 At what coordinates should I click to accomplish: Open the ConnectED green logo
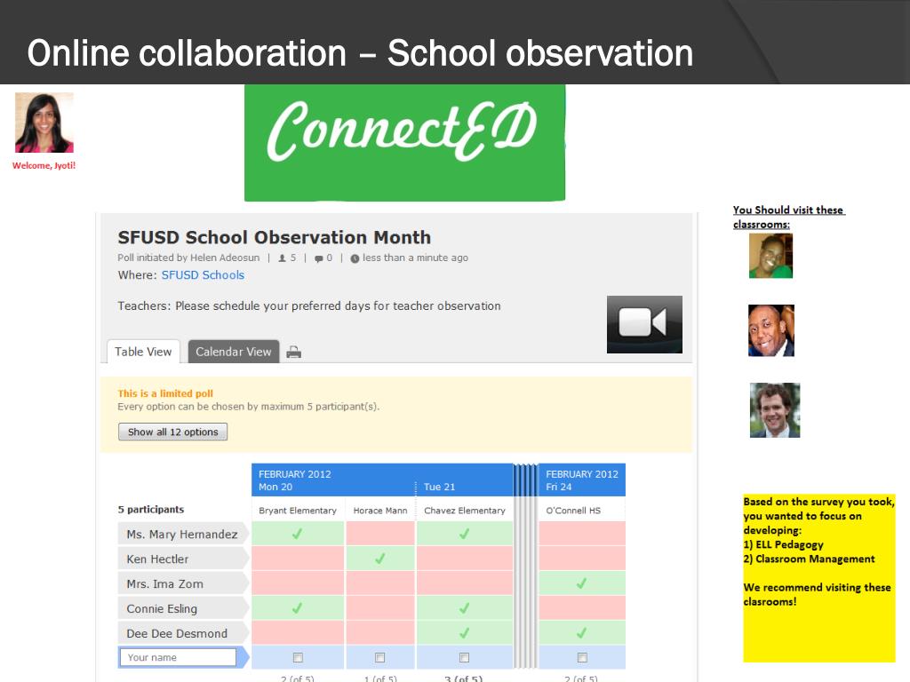404,143
